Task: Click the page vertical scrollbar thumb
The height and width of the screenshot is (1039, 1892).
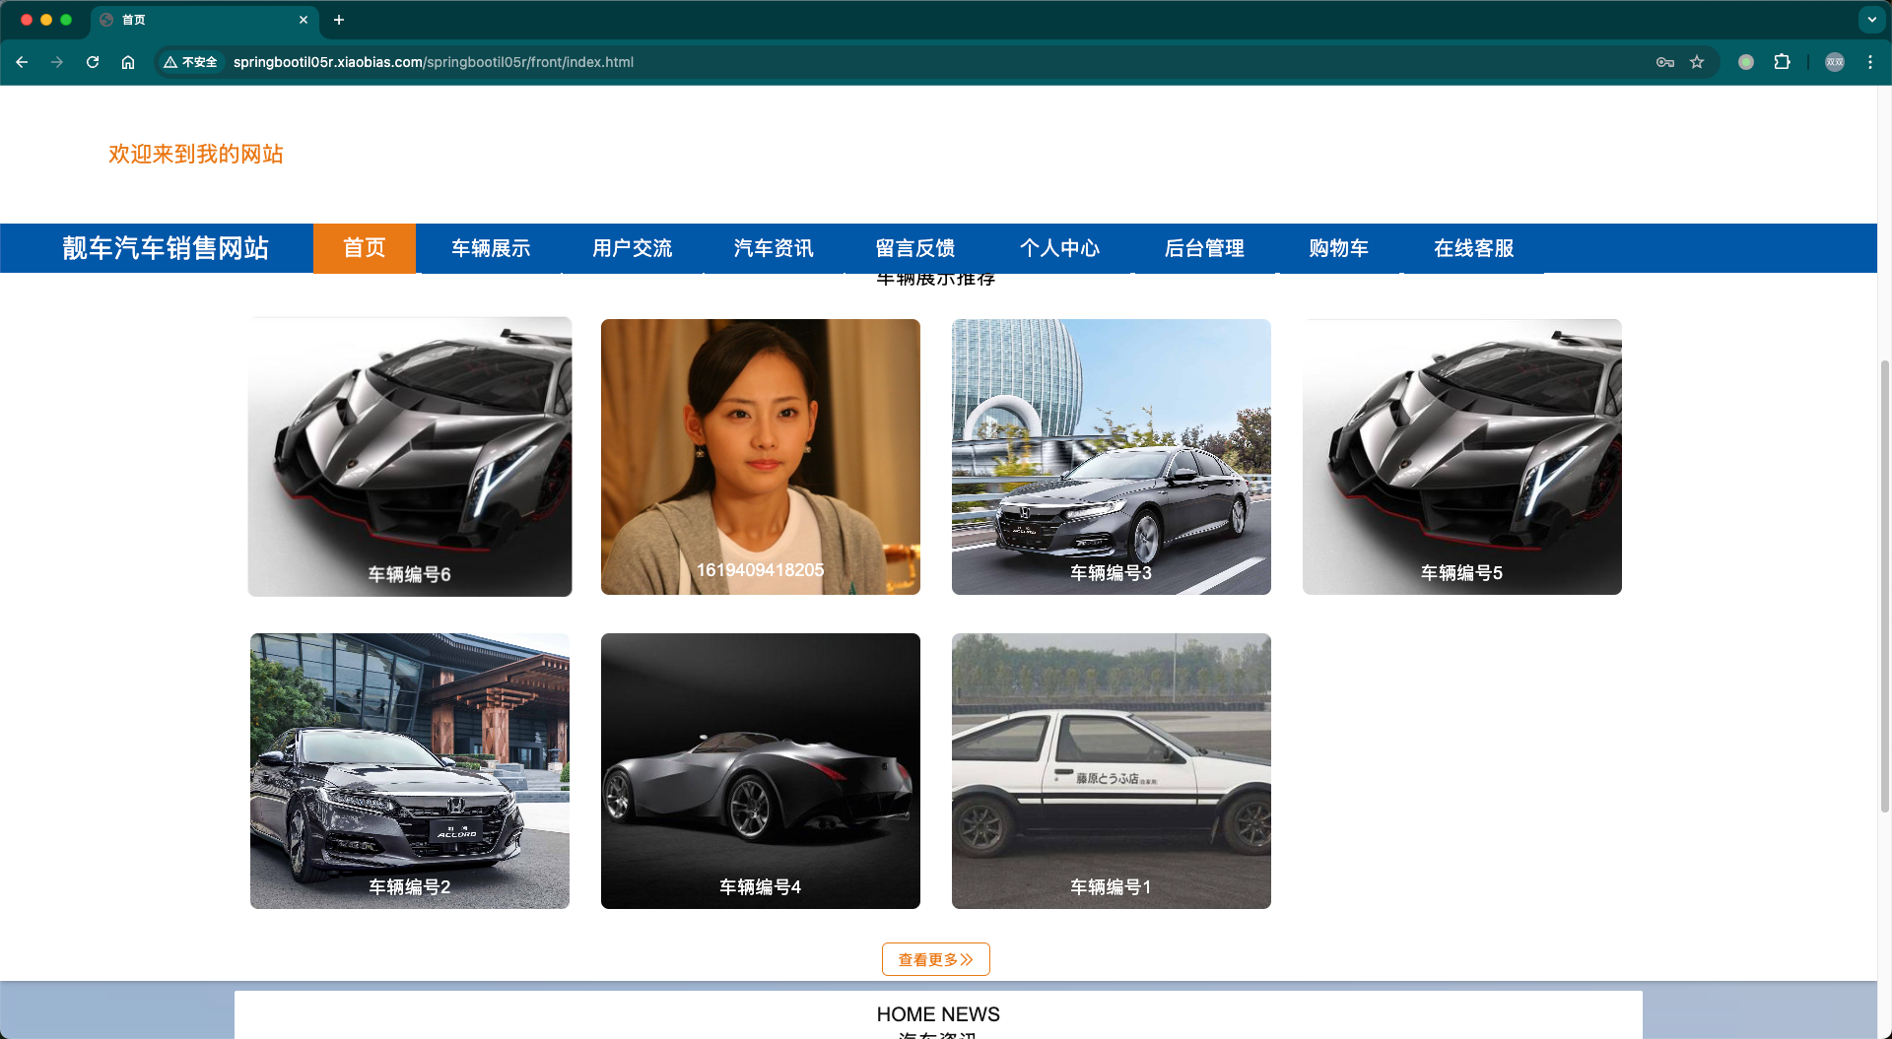Action: (x=1884, y=586)
